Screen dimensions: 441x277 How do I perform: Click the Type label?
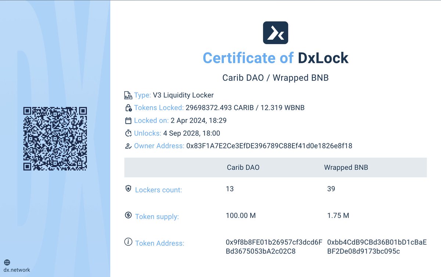click(143, 96)
